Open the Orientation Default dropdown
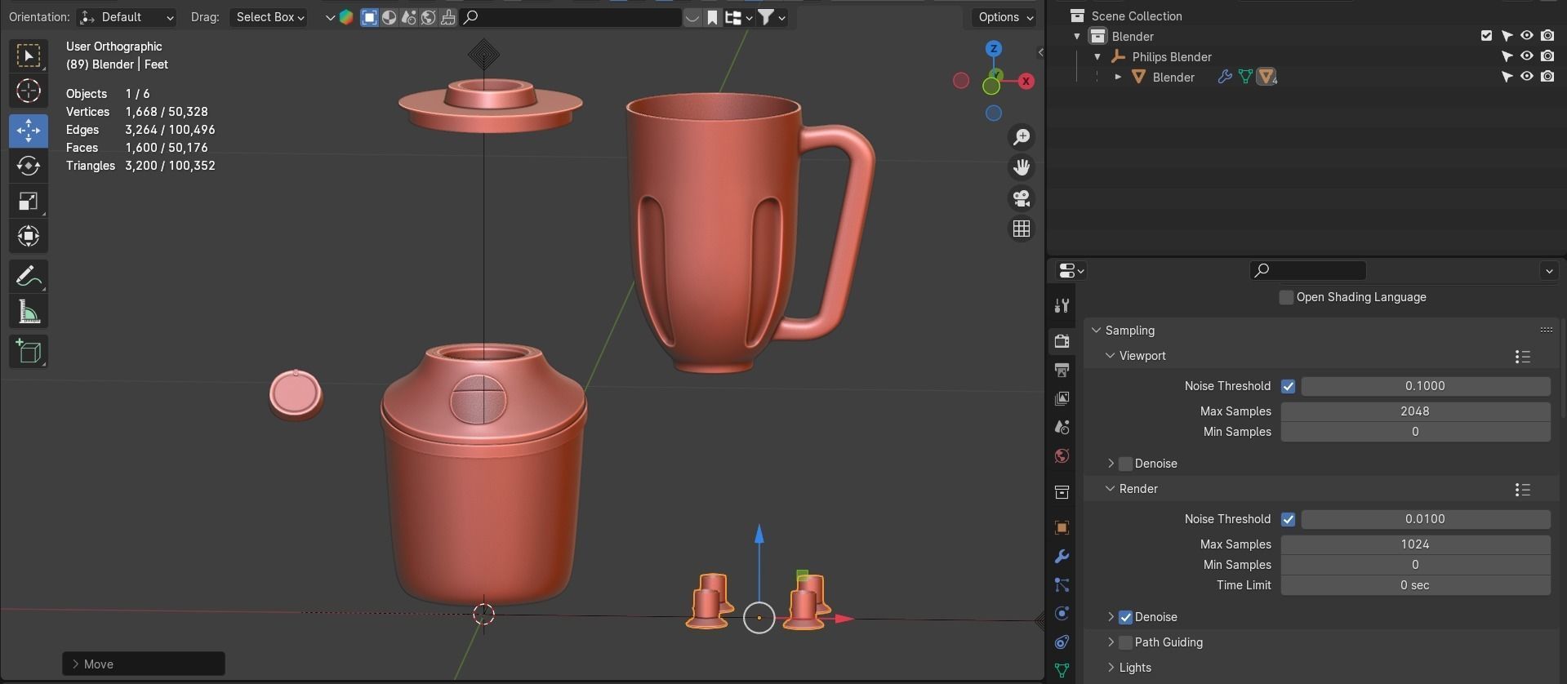The width and height of the screenshot is (1567, 684). click(127, 17)
